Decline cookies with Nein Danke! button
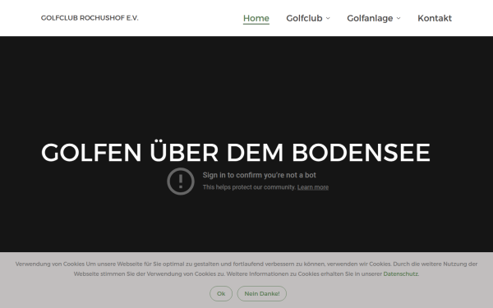 [x=262, y=293]
